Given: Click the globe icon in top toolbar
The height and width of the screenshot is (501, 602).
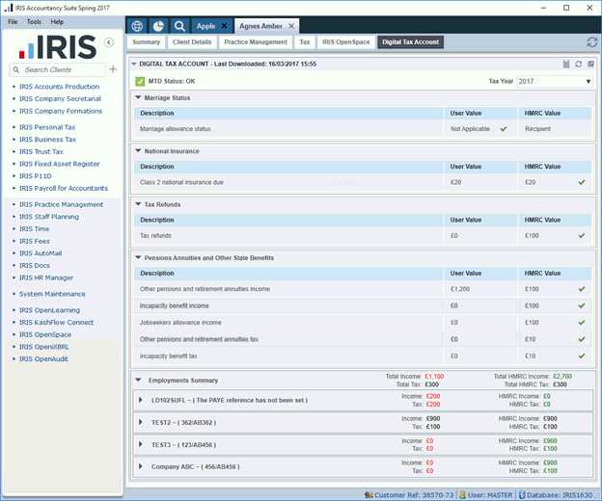Looking at the screenshot, I should 137,25.
